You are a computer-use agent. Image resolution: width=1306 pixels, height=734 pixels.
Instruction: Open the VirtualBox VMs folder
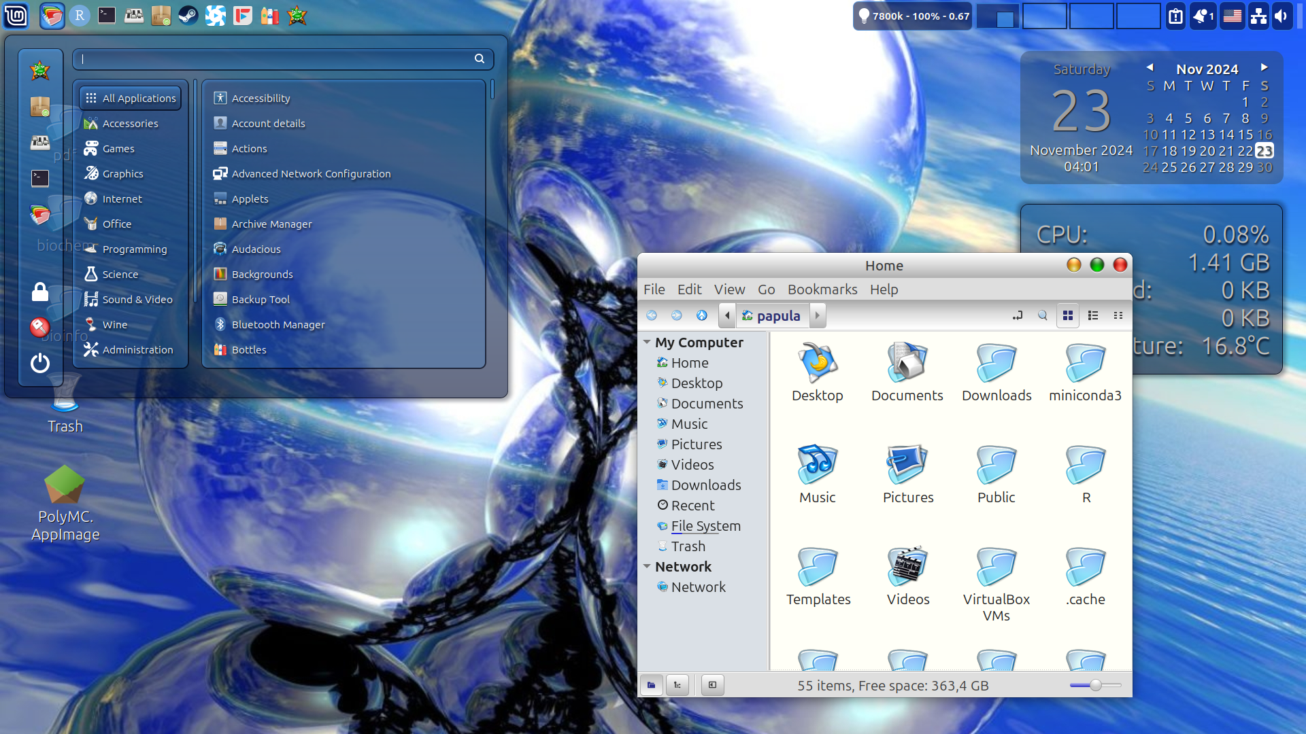click(997, 584)
